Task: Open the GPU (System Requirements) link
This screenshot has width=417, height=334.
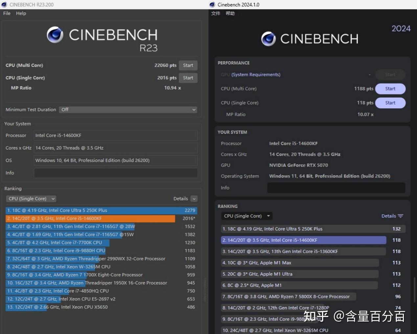Action: click(x=256, y=75)
